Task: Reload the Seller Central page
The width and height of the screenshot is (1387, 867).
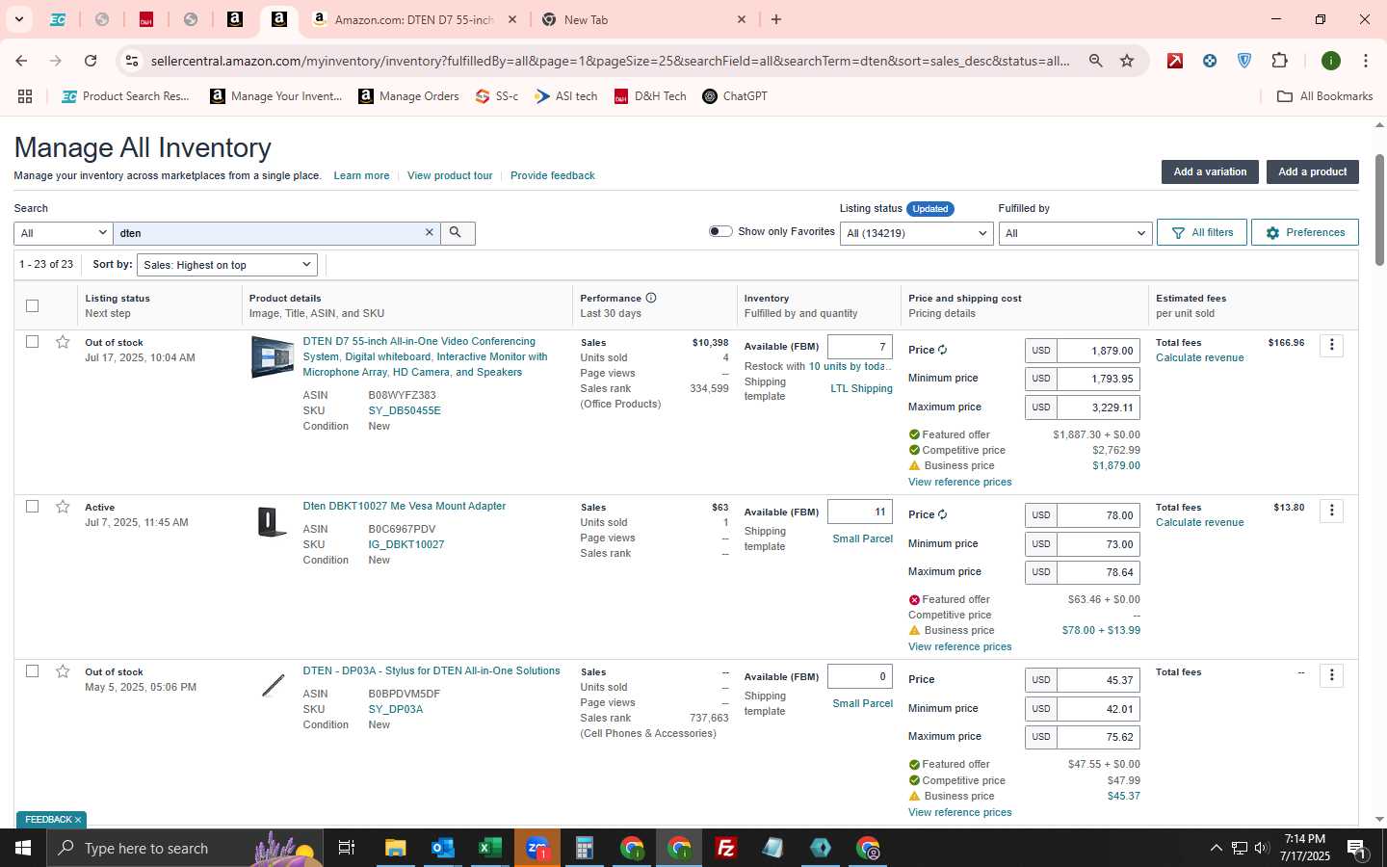Action: click(91, 61)
